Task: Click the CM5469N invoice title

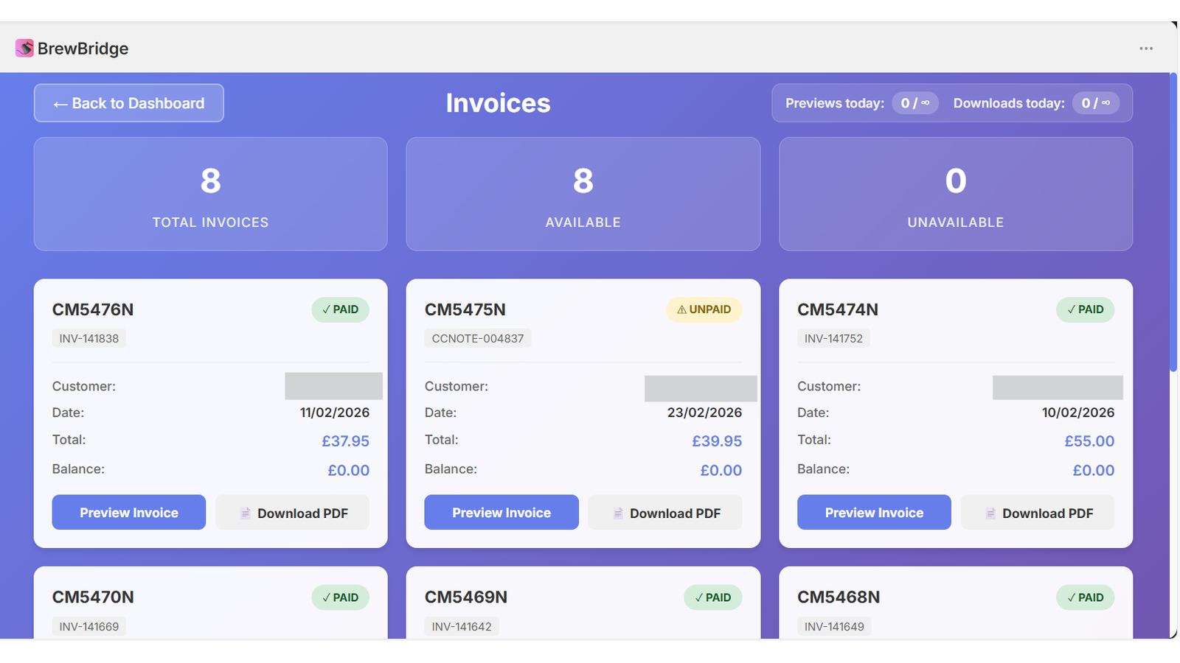Action: pos(466,597)
